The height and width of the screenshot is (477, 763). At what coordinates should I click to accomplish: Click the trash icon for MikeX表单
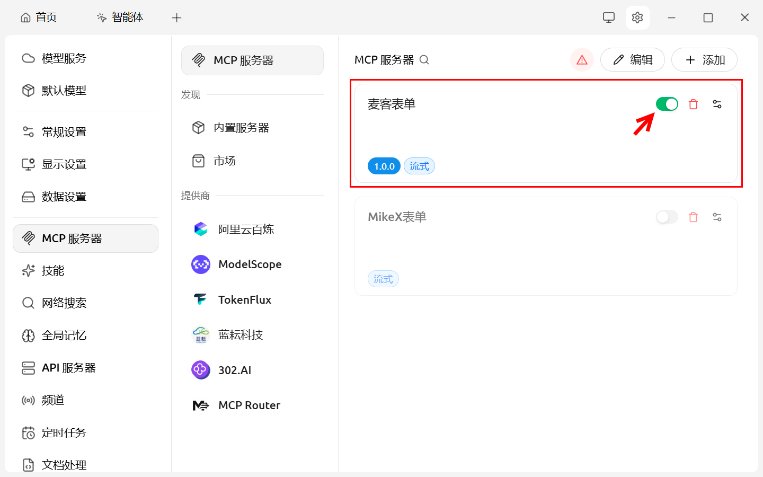click(x=693, y=217)
